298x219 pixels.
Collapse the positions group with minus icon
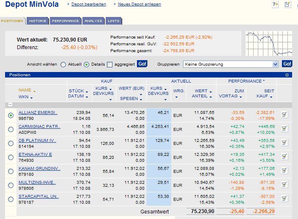coord(10,104)
